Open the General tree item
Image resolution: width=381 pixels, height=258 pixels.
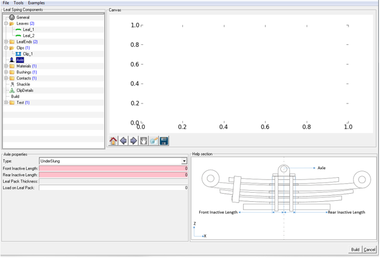(x=23, y=17)
